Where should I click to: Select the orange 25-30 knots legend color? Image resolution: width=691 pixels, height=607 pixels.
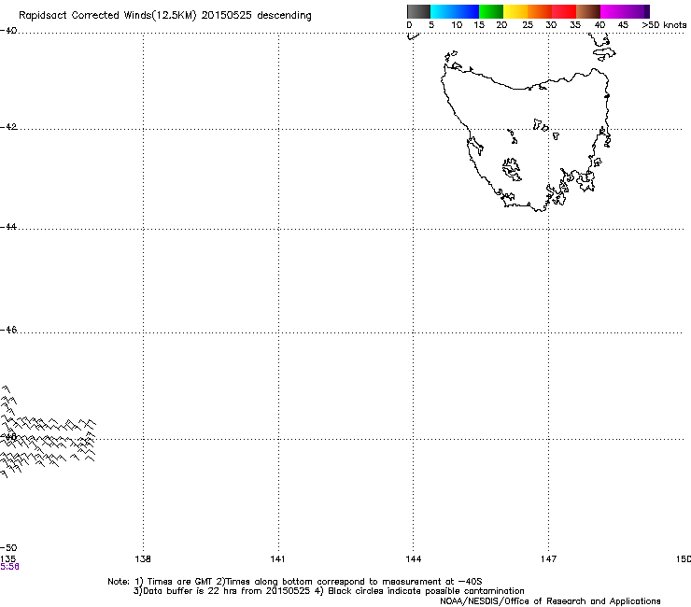coord(540,11)
